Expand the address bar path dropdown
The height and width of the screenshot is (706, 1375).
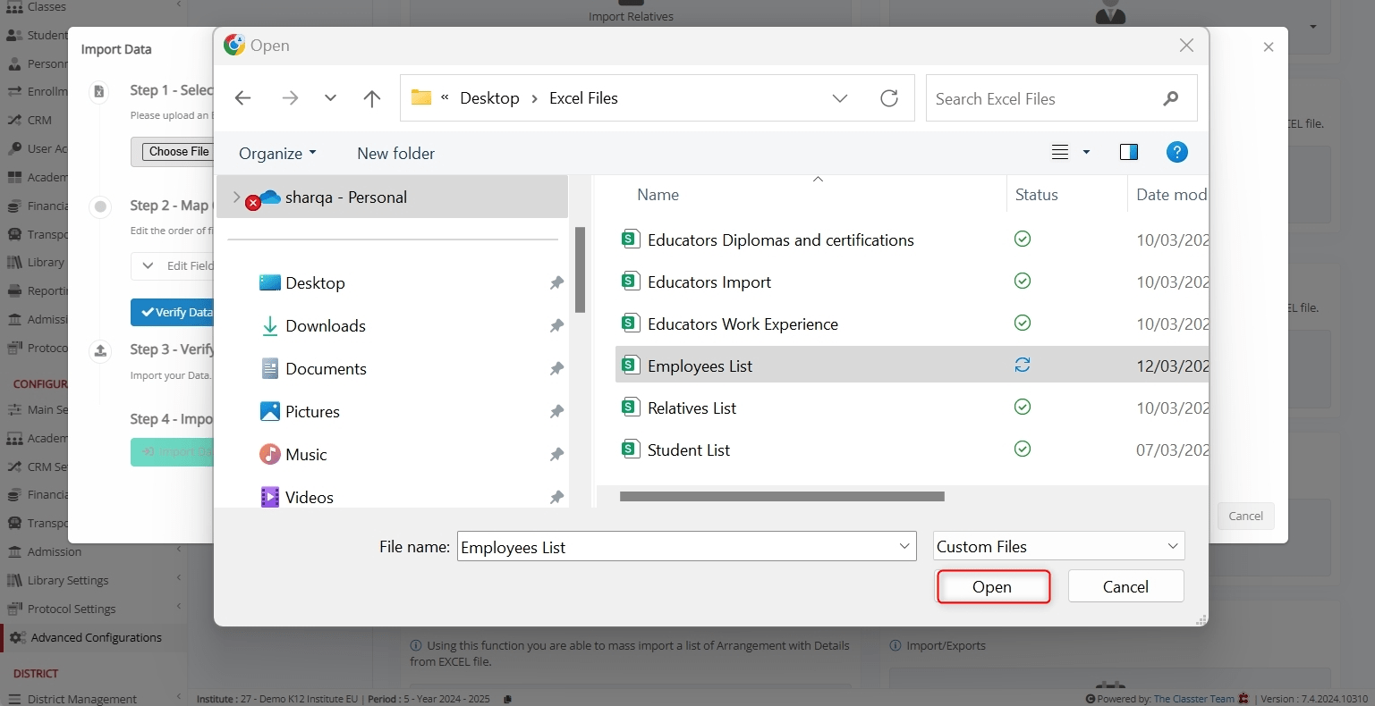tap(839, 98)
